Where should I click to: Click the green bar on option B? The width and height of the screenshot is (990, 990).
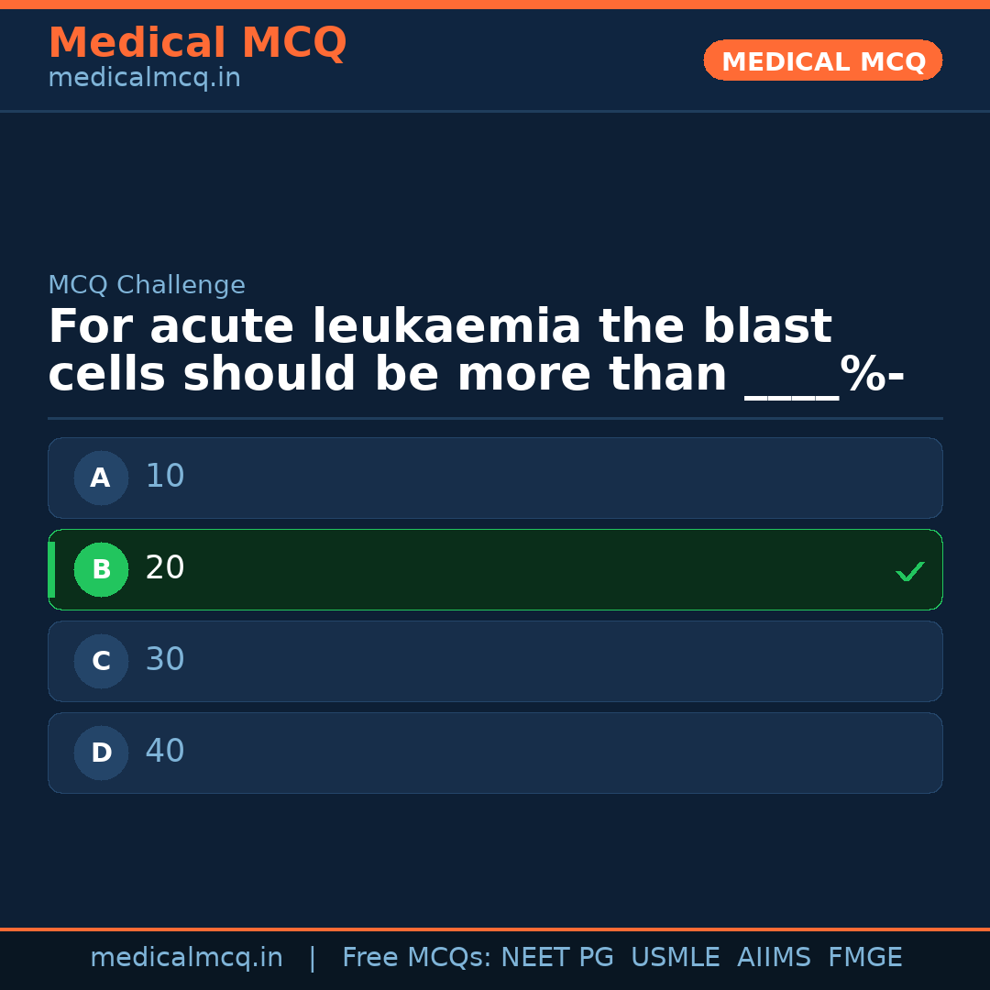[51, 569]
